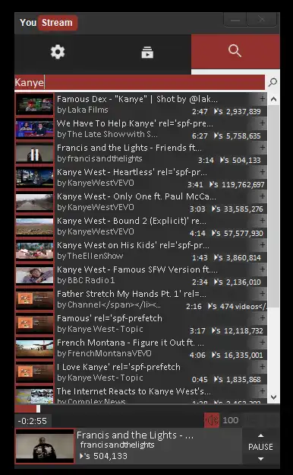The height and width of the screenshot is (475, 293).
Task: Add Kanye West Bound 2 plus icon
Action: click(x=262, y=221)
